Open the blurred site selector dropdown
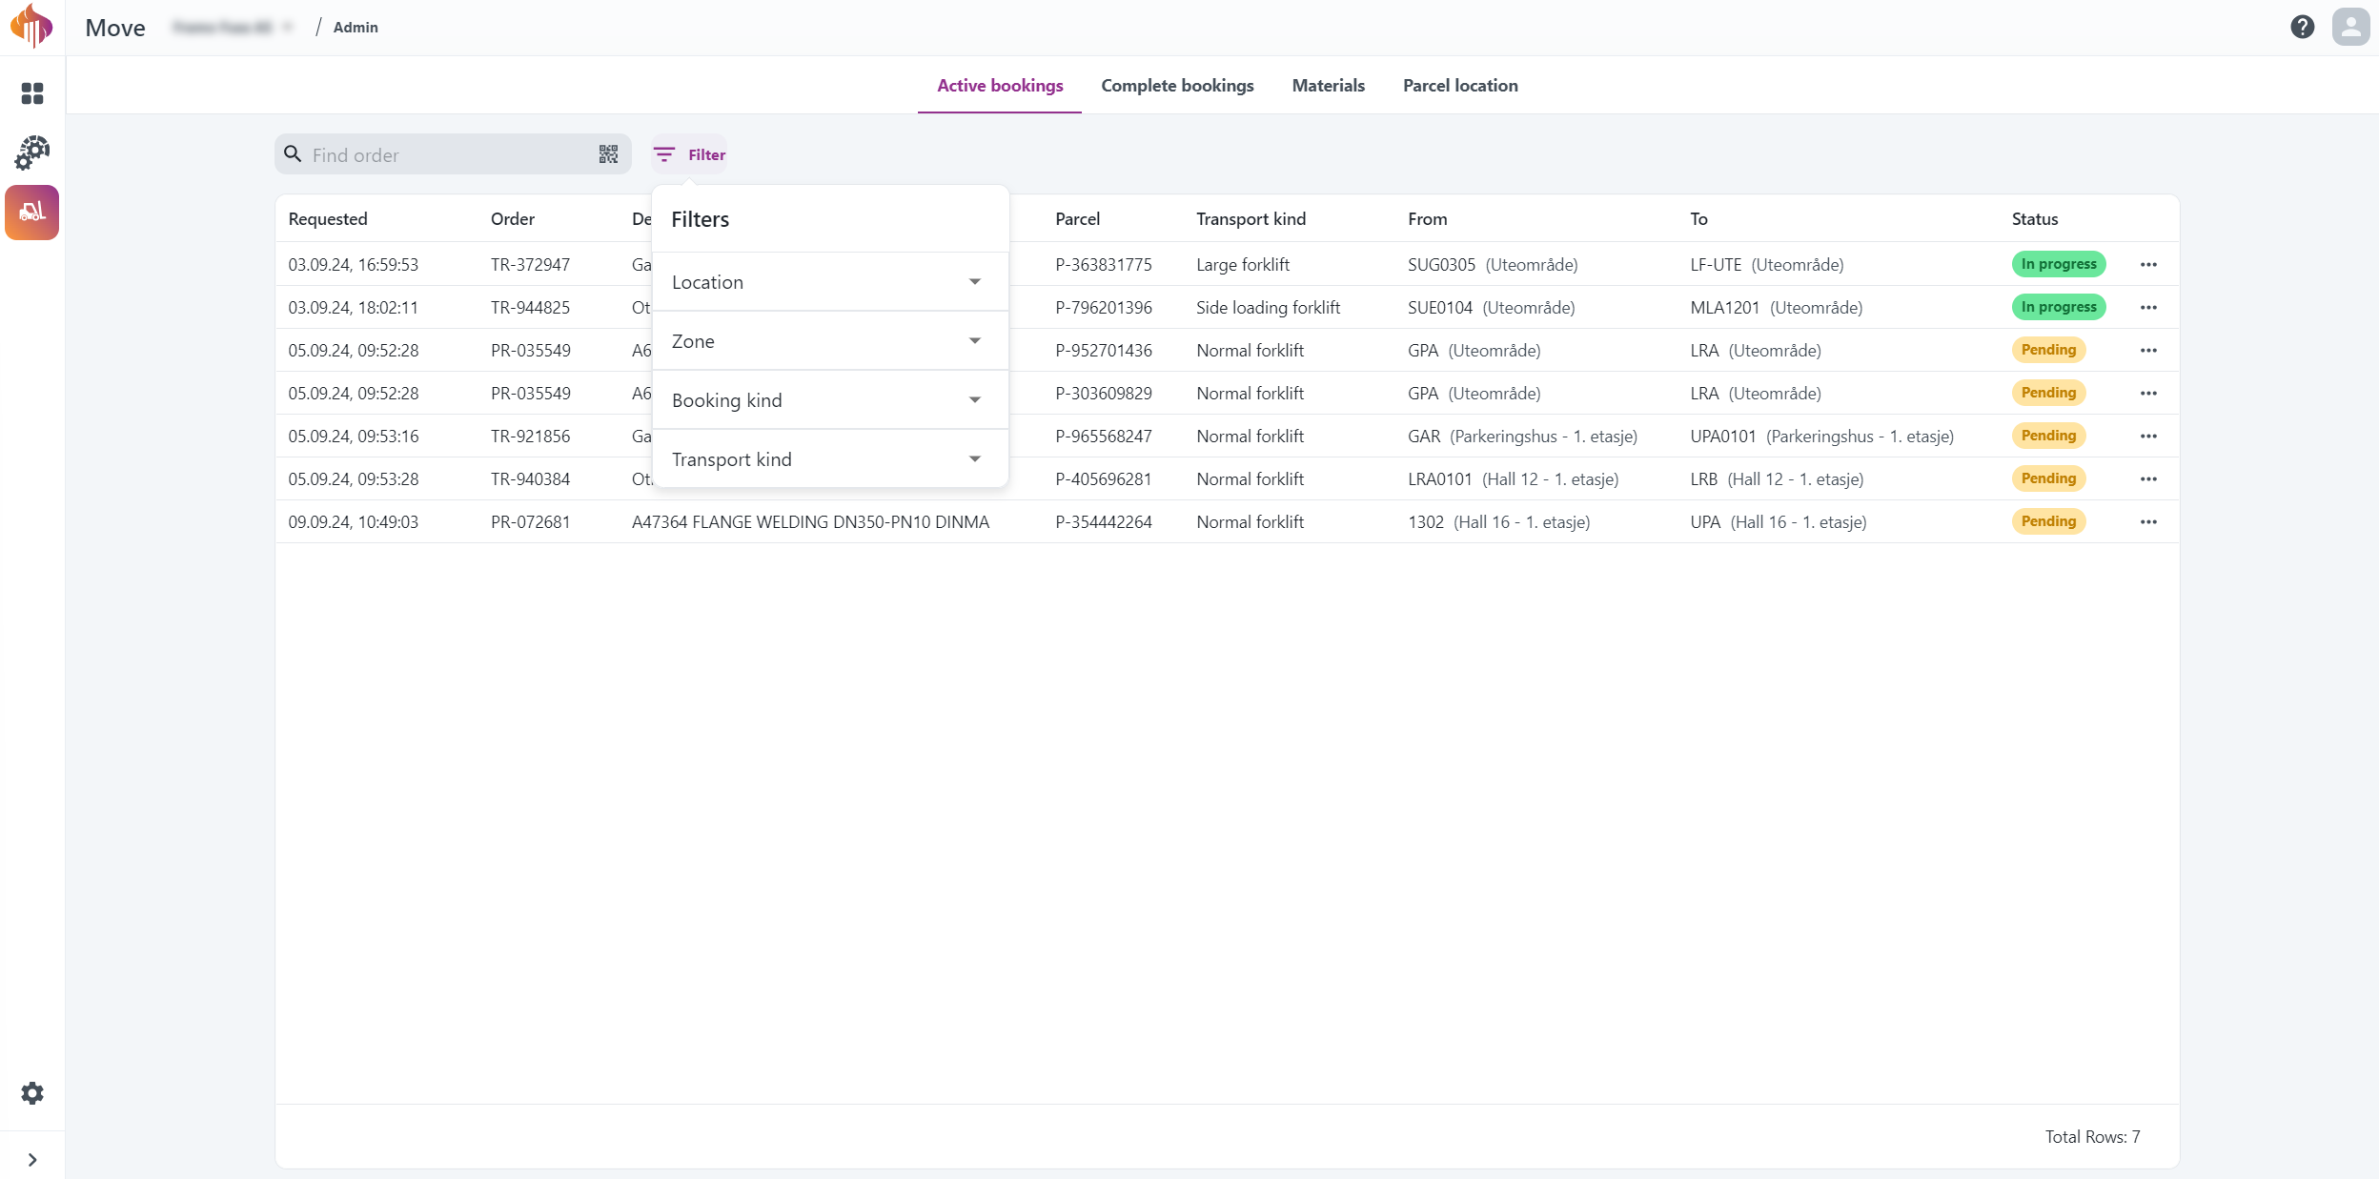The height and width of the screenshot is (1179, 2379). 234,27
